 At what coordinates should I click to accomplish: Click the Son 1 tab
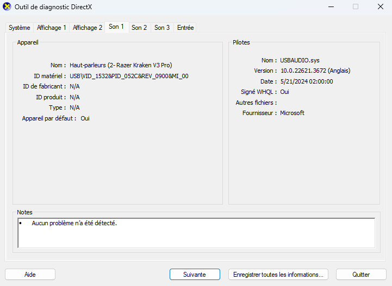[x=116, y=27]
